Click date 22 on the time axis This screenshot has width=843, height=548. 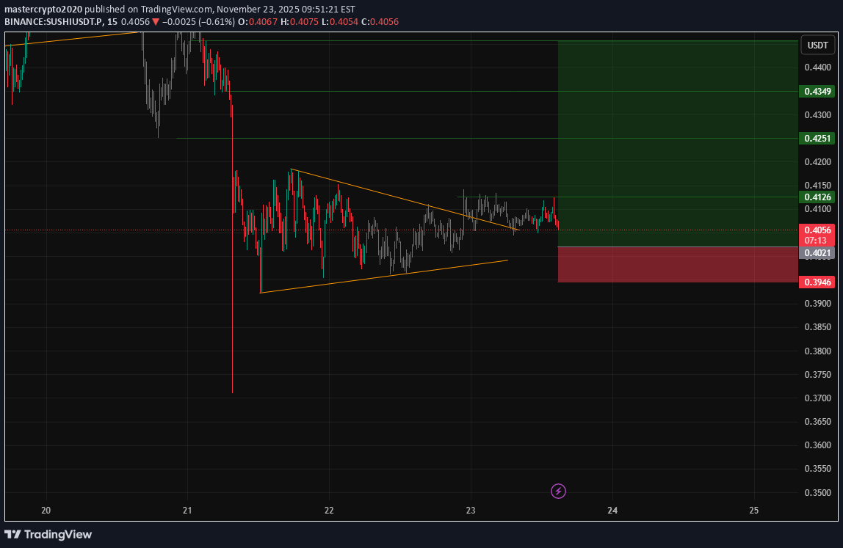(329, 510)
